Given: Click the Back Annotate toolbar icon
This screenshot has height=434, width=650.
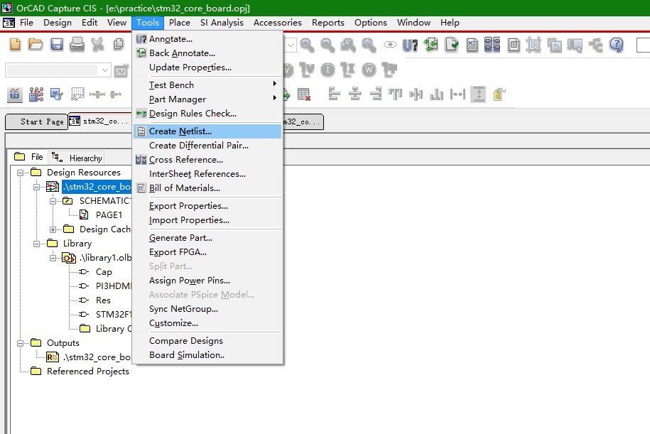Looking at the screenshot, I should point(431,45).
